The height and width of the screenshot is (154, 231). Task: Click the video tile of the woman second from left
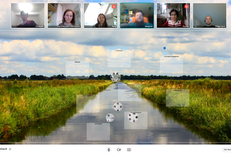point(64,15)
